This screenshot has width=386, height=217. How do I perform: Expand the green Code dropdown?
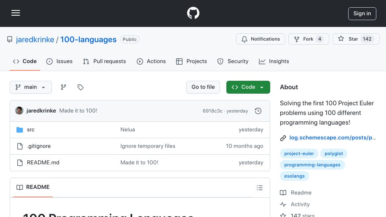tap(248, 87)
